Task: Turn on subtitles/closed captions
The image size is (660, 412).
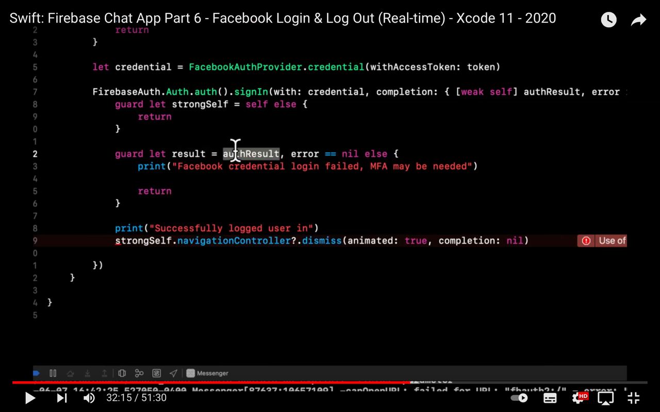Action: click(x=550, y=398)
